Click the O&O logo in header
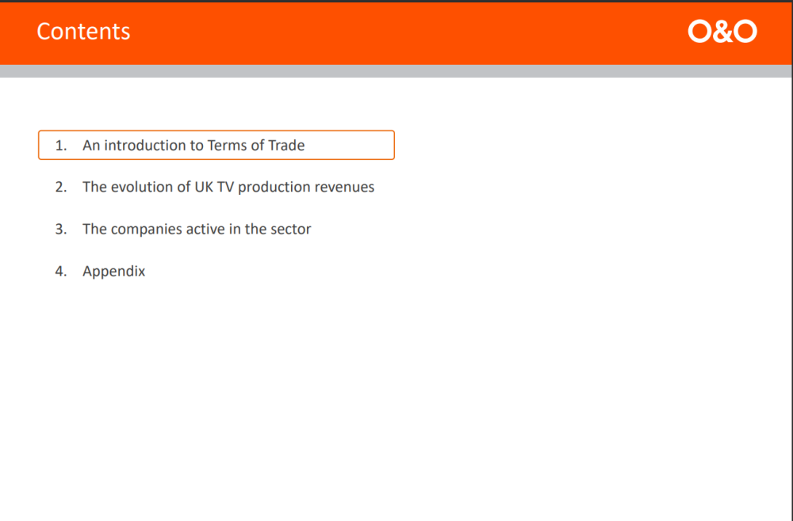Image resolution: width=793 pixels, height=521 pixels. [722, 32]
